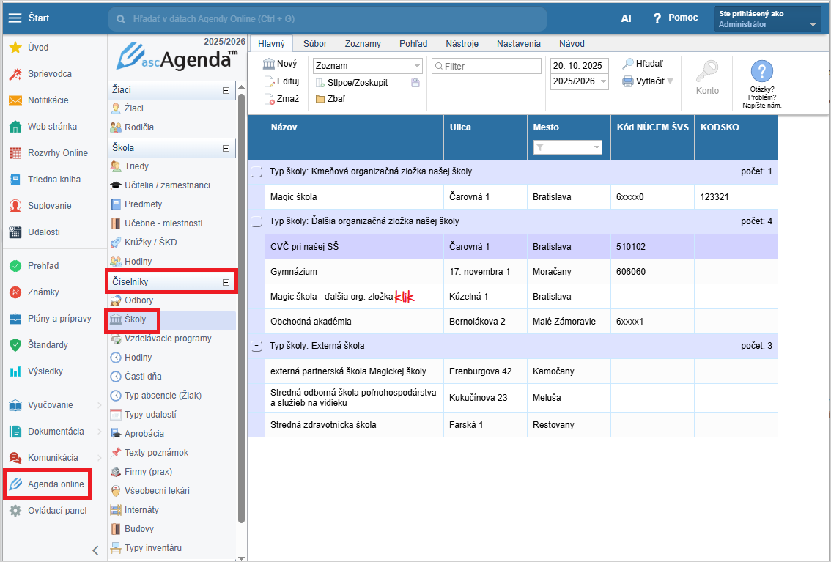Click the Stĺpce/Zoskupiť button
The image size is (831, 562).
(358, 83)
